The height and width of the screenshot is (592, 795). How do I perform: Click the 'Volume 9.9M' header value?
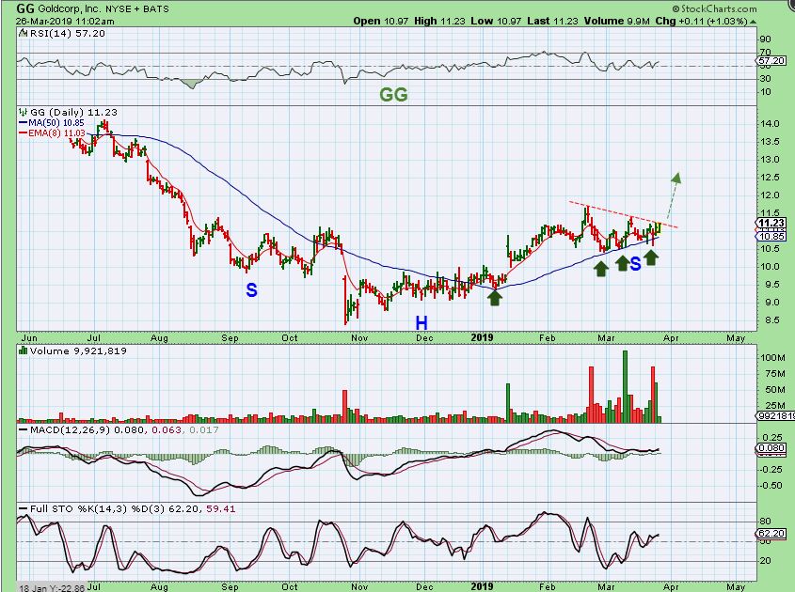click(616, 22)
